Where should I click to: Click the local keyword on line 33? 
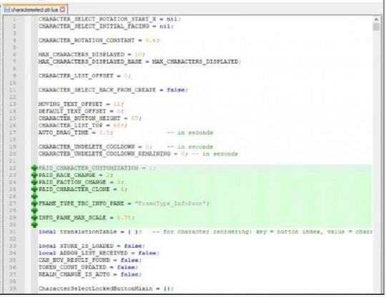47,246
